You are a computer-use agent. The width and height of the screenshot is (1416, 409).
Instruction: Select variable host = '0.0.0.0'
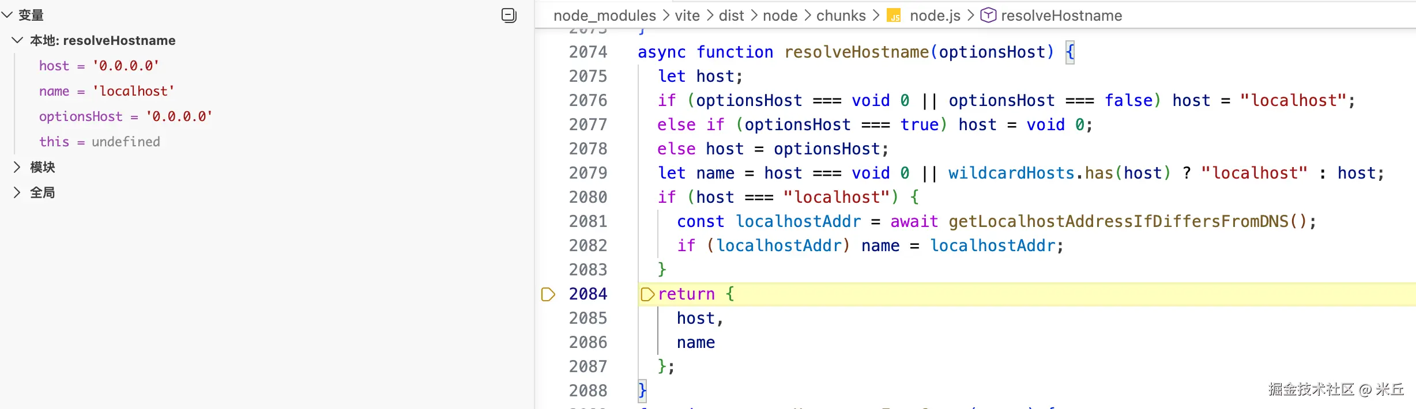(x=99, y=66)
